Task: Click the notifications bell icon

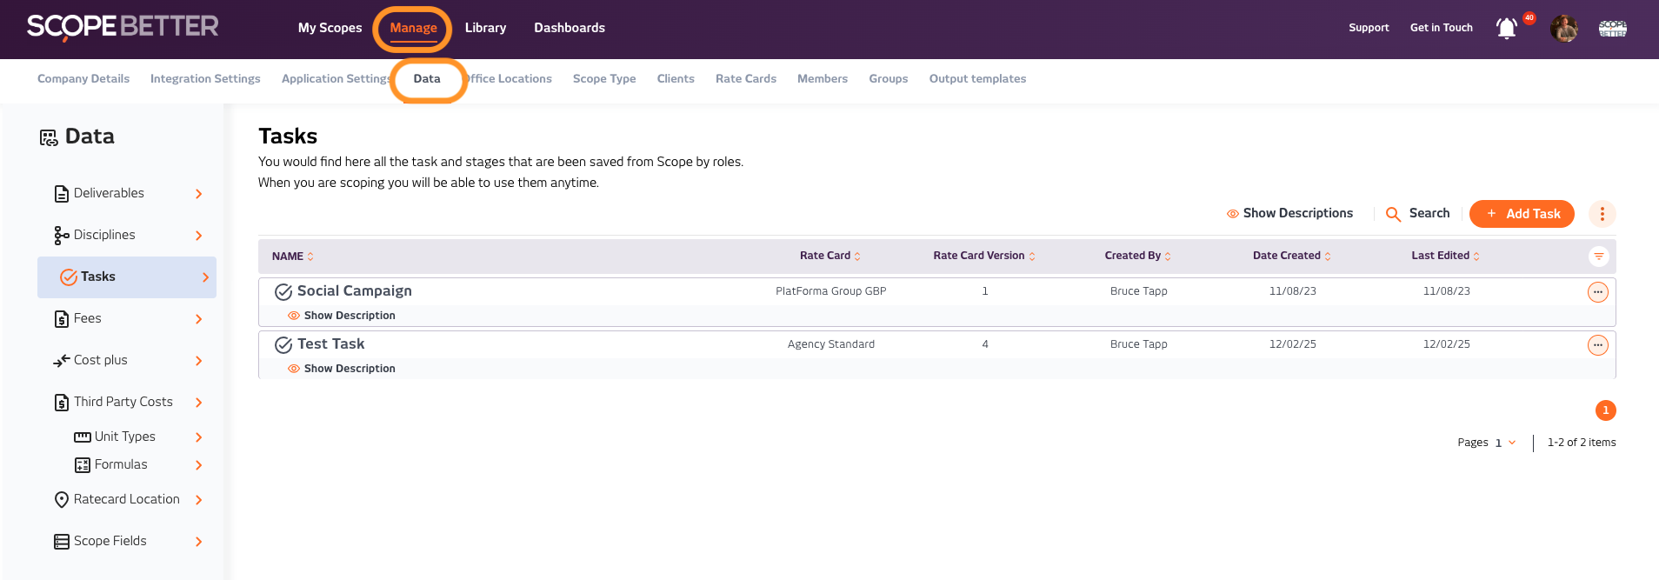Action: 1506,28
